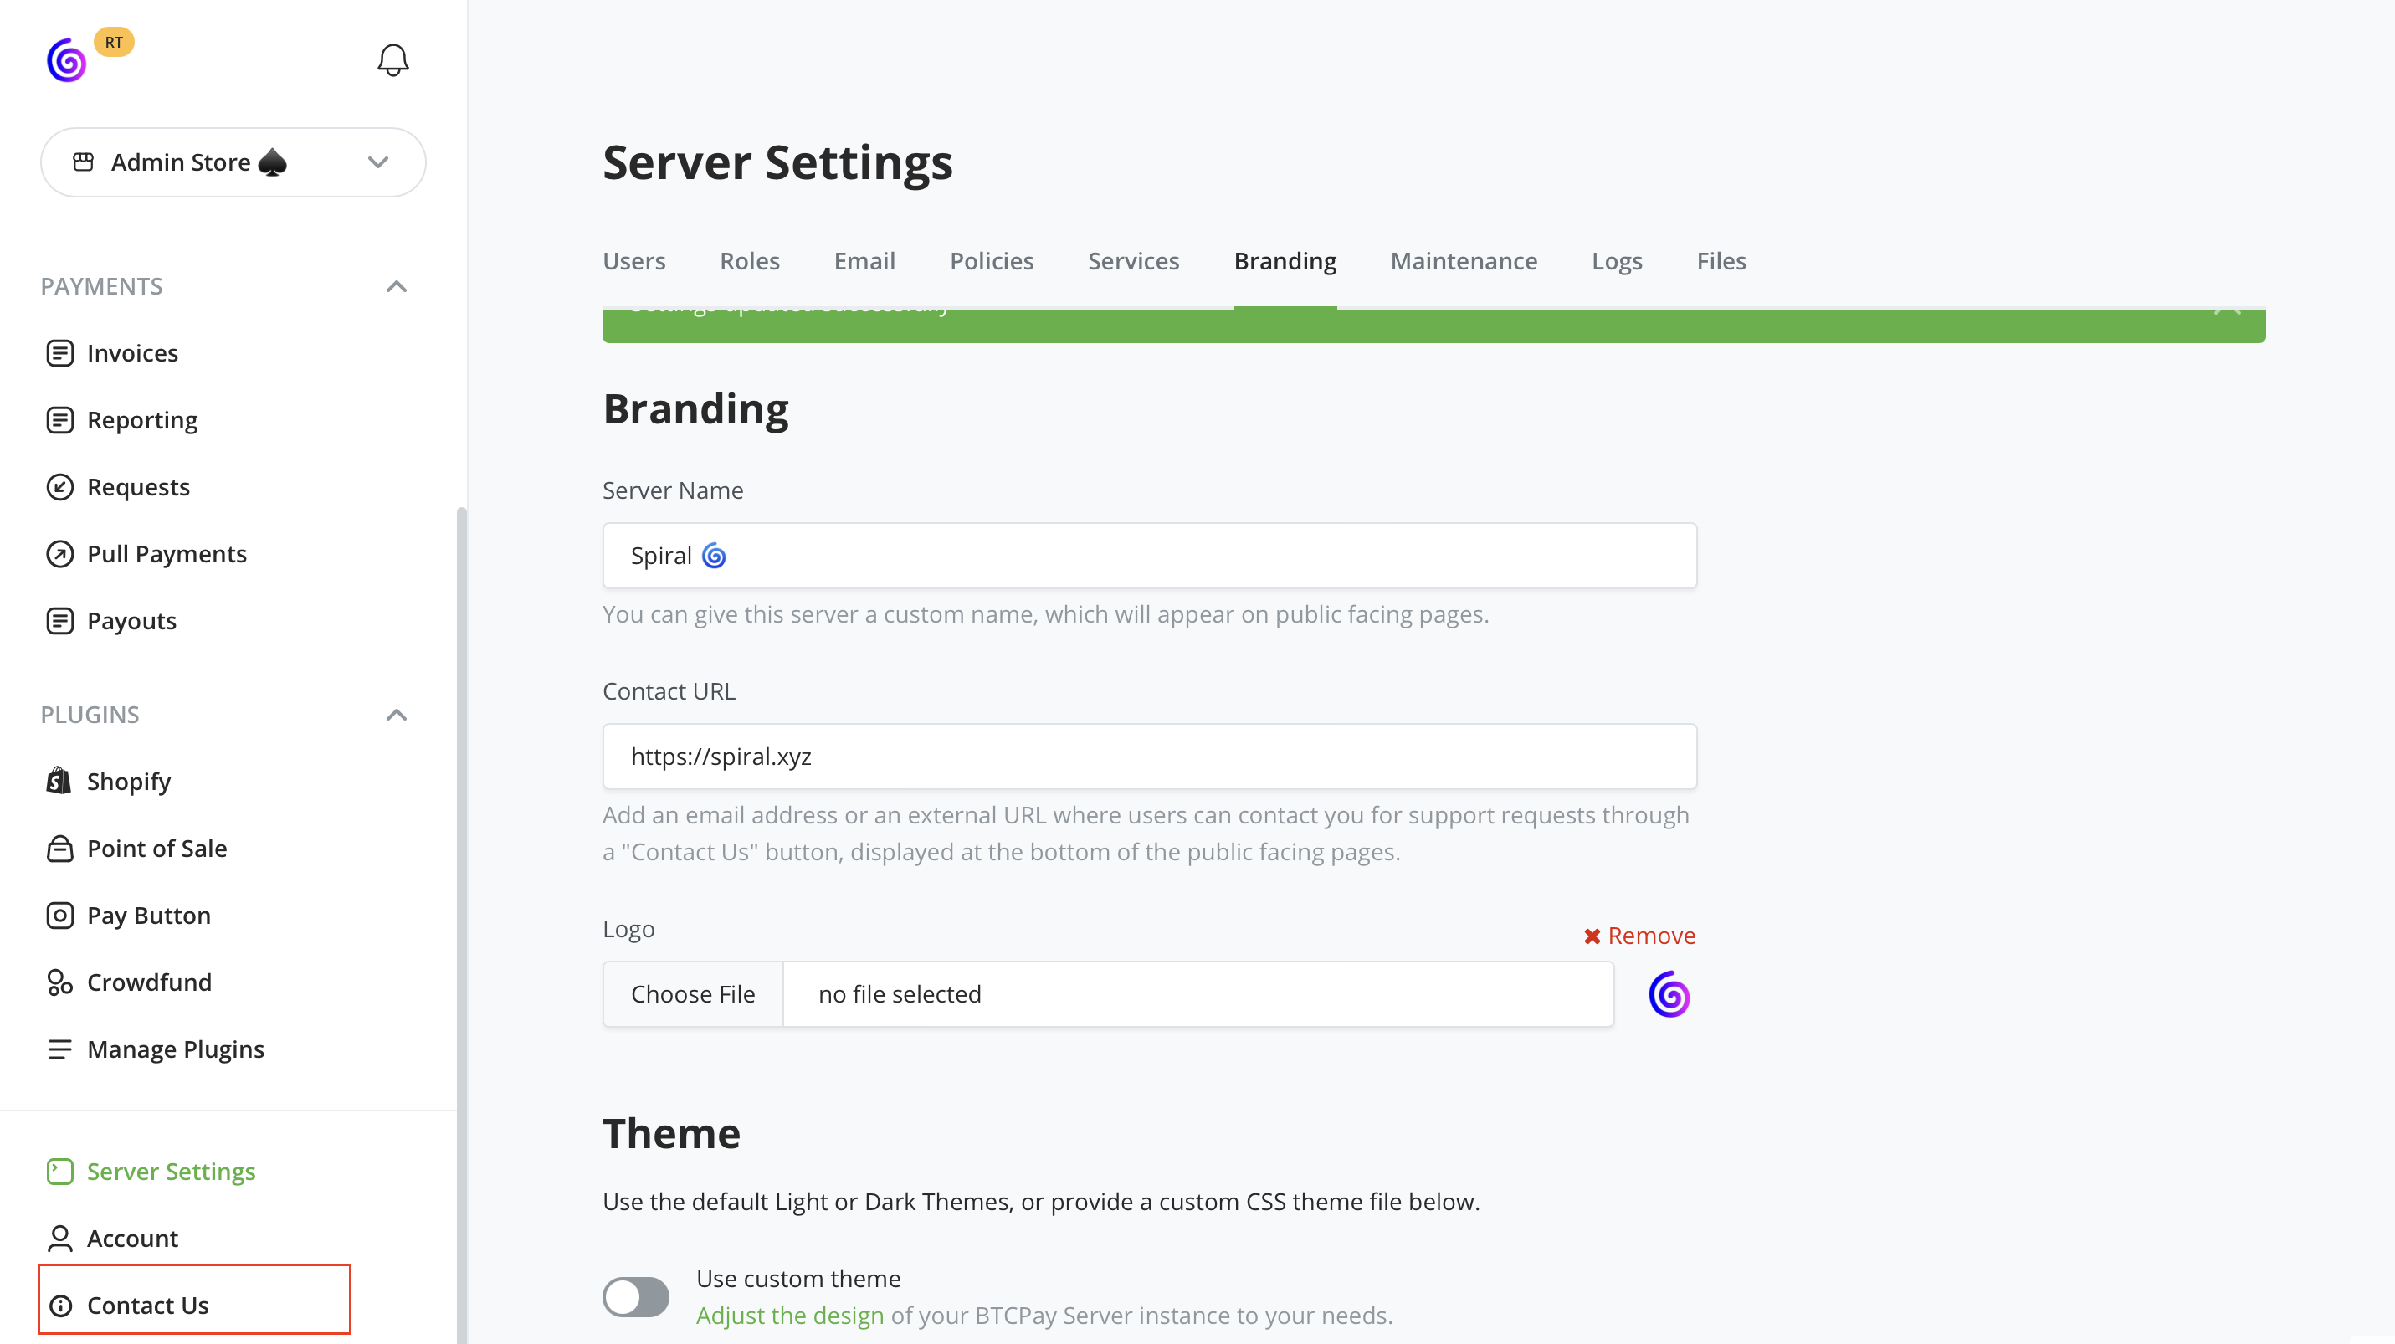Click the Spiral logo in sidebar header
This screenshot has width=2395, height=1344.
tap(67, 60)
